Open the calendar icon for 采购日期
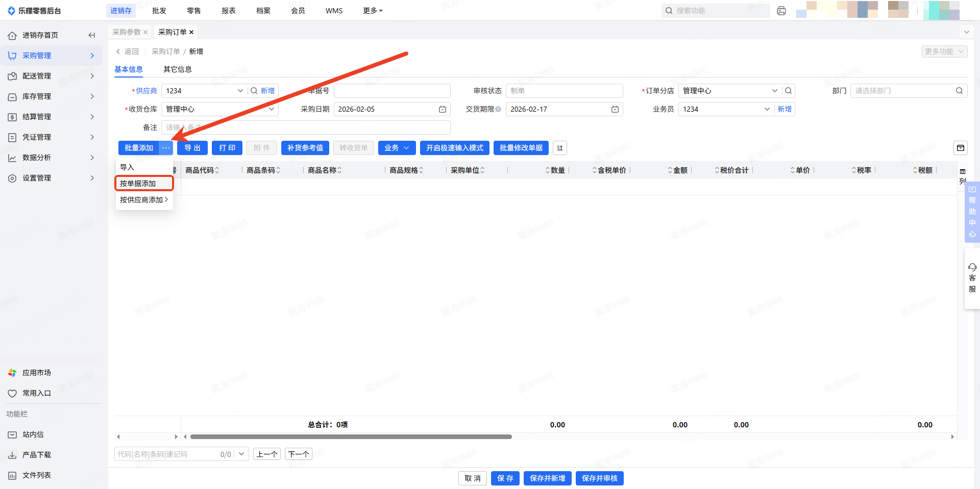Screen dimensions: 980x489 click(443, 109)
